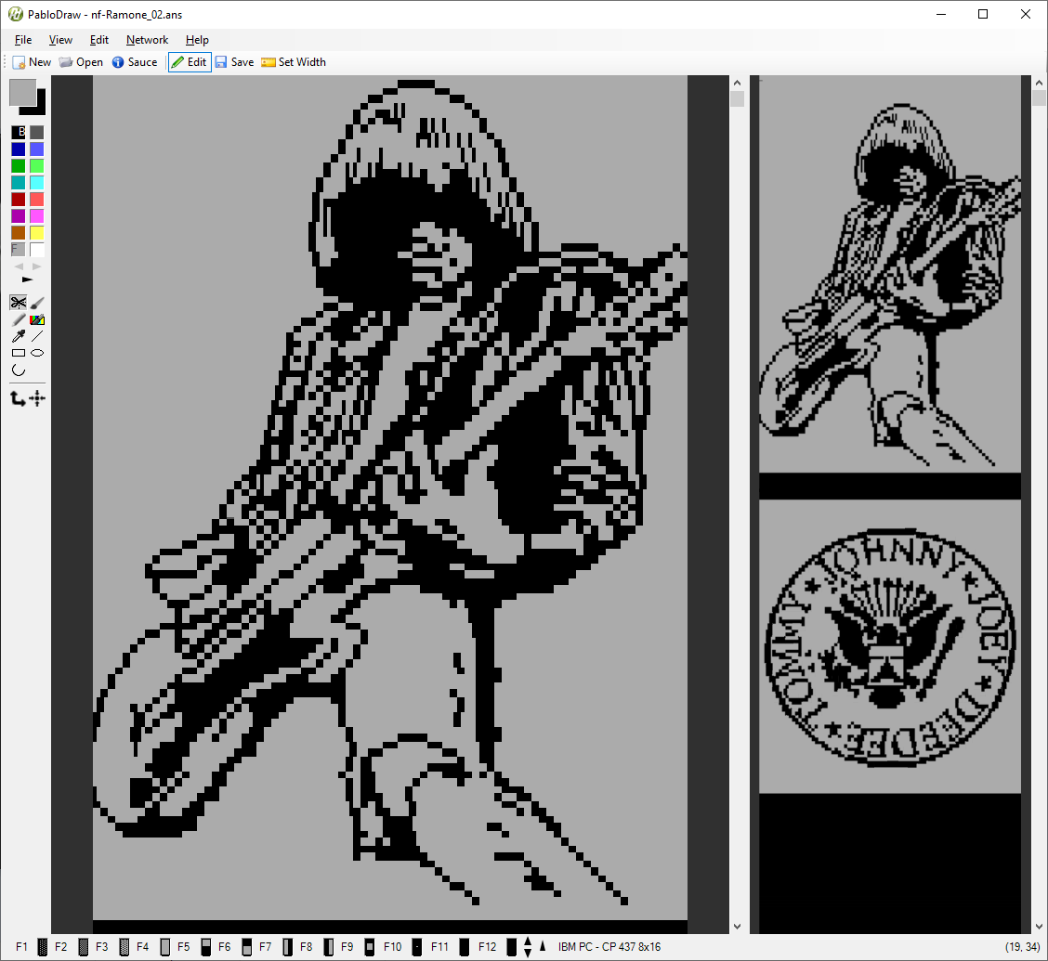Click the foreground/background color preview box
1048x961 pixels.
(27, 97)
